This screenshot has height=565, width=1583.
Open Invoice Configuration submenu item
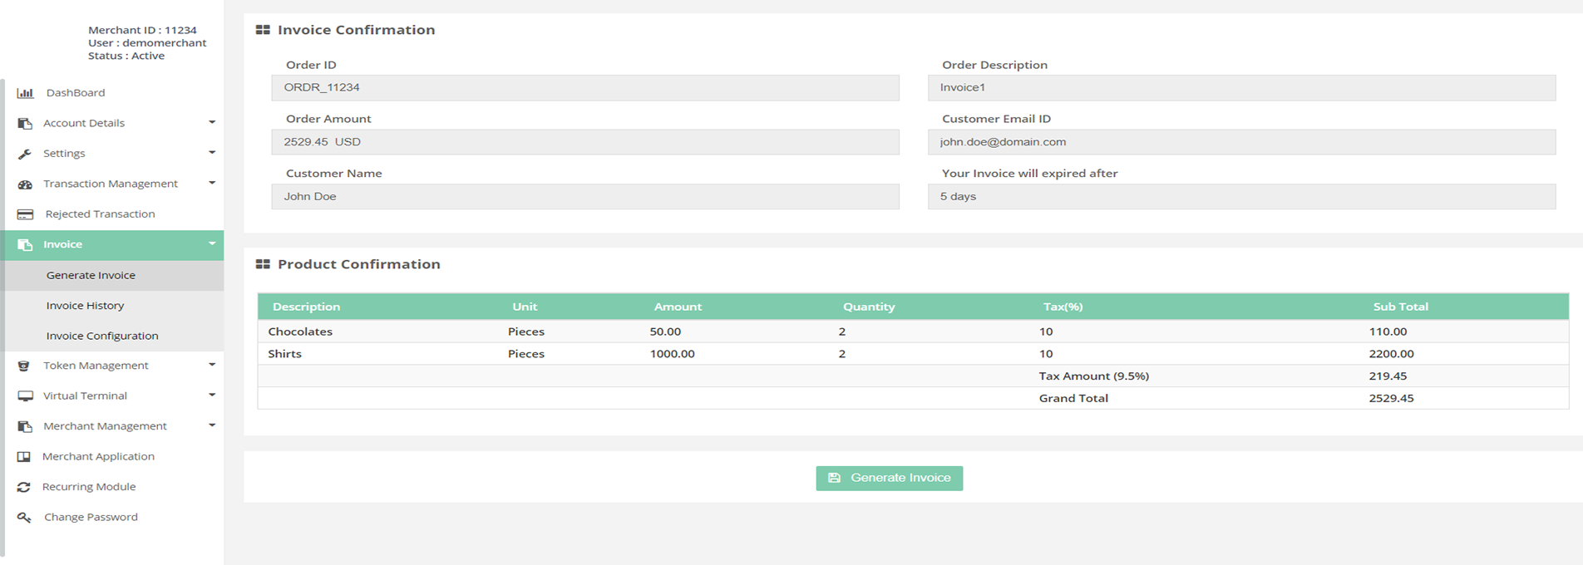[x=102, y=336]
